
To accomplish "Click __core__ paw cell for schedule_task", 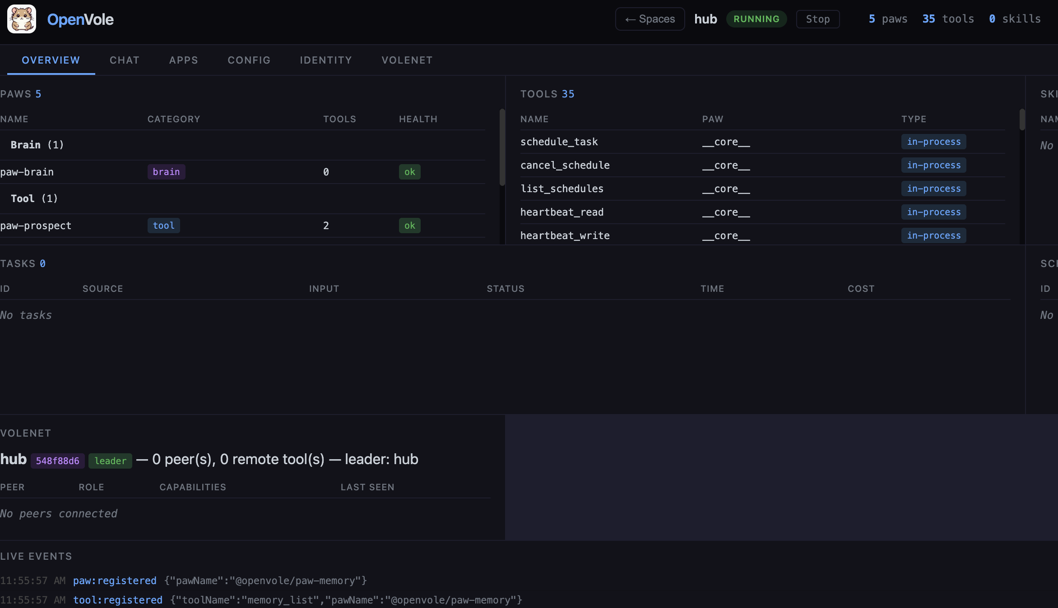I will (x=726, y=142).
